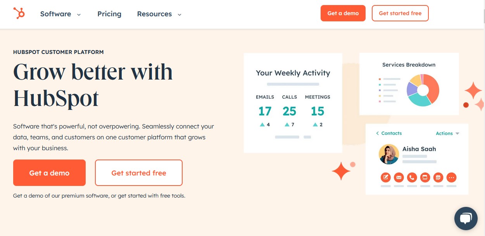Open the Software menu
This screenshot has height=236, width=485.
[x=55, y=14]
